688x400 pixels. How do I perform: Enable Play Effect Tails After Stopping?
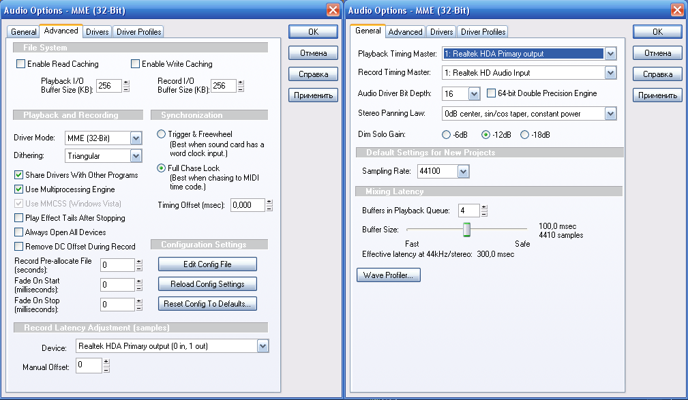click(18, 218)
